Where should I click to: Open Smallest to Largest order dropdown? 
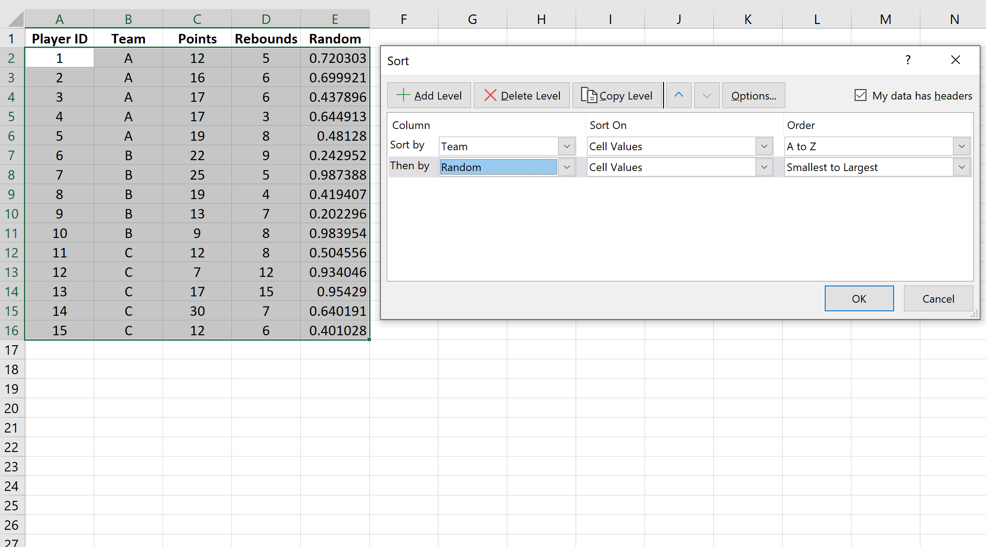coord(961,167)
